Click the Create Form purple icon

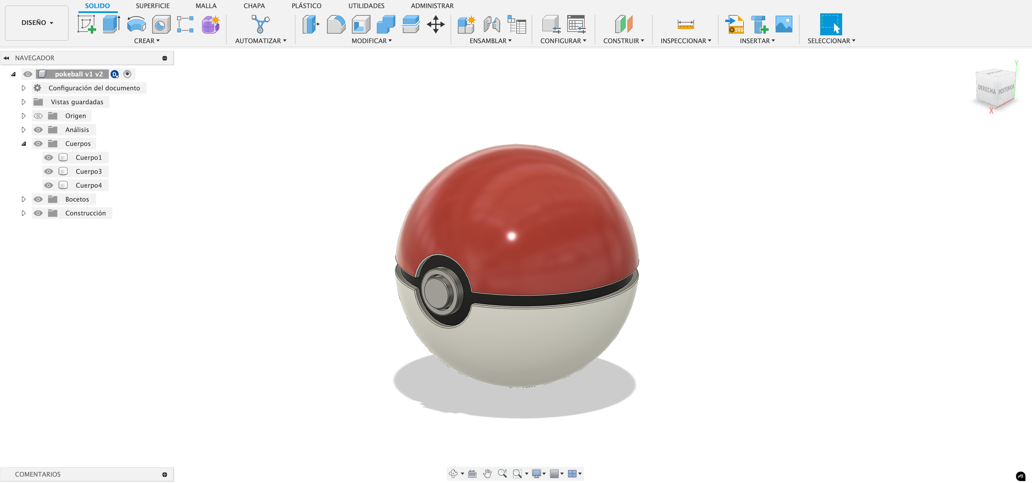click(x=211, y=24)
